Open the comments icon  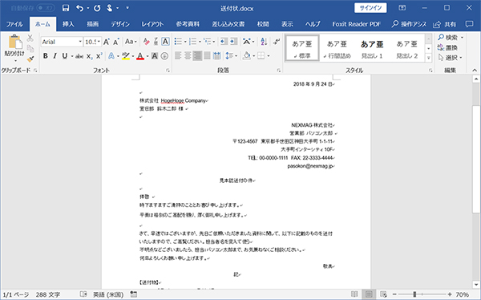click(469, 24)
